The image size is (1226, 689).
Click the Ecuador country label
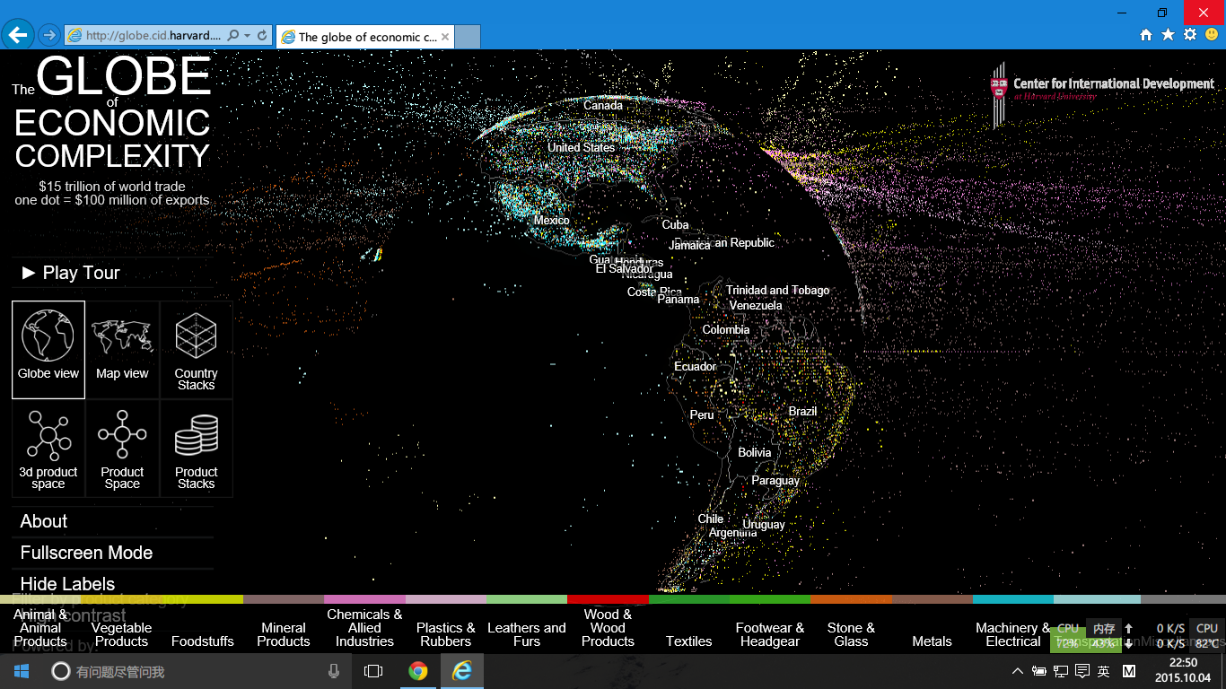click(696, 366)
